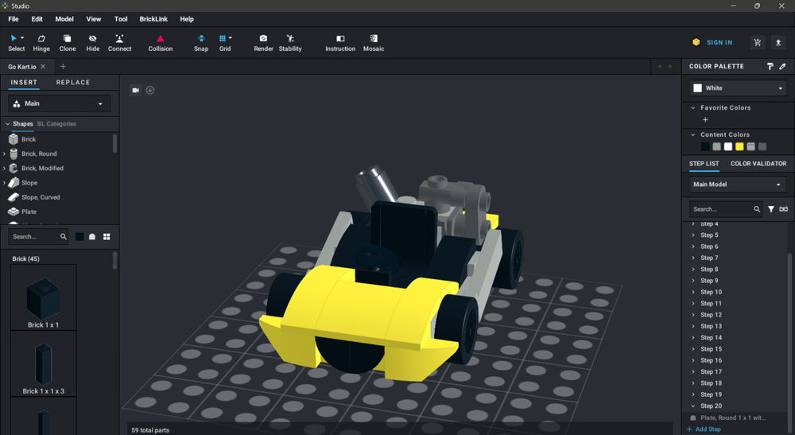Expand the Brick, Modified category

5,169
